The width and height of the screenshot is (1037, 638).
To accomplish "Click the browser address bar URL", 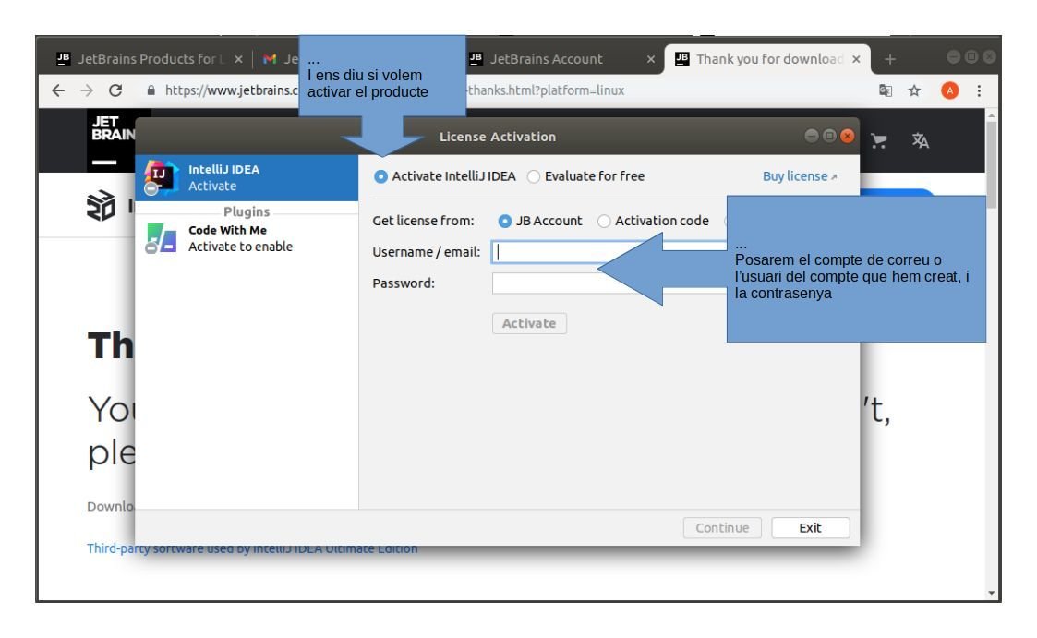I will (394, 90).
